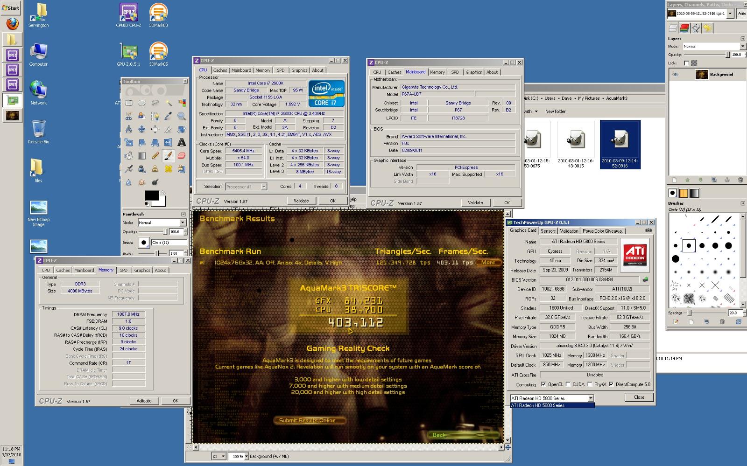Image resolution: width=747 pixels, height=466 pixels.
Task: Click the GPU-Z screenshot camera icon
Action: [x=648, y=230]
